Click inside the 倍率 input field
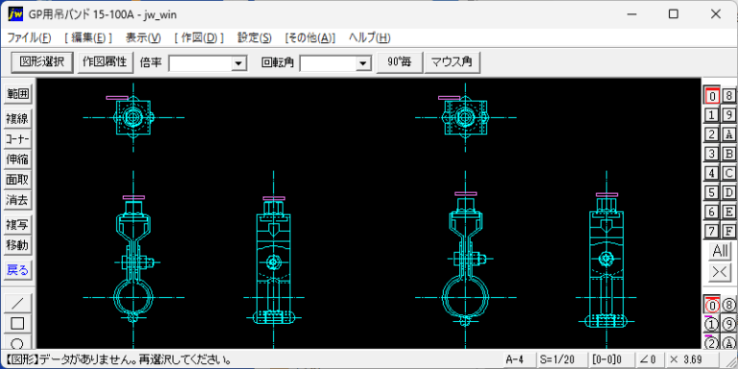The height and width of the screenshot is (369, 738). click(x=201, y=62)
